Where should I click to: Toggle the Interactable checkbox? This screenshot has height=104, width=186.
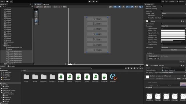pos(162,24)
